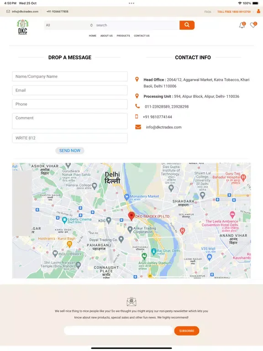Viewport: 263px width, 351px height.
Task: Focus the Comment text area
Action: 70,121
